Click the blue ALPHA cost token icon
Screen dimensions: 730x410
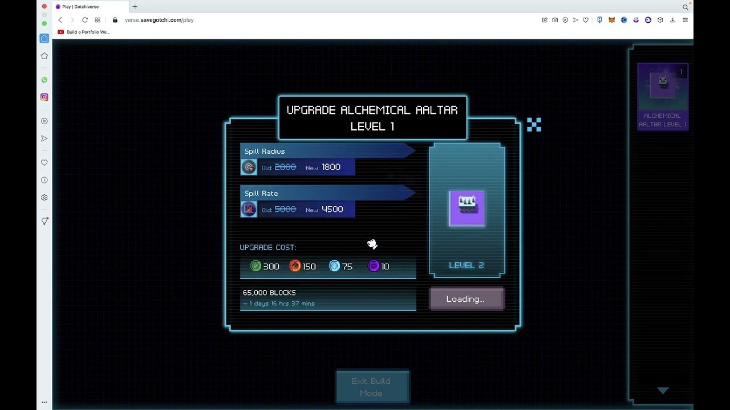tap(334, 266)
